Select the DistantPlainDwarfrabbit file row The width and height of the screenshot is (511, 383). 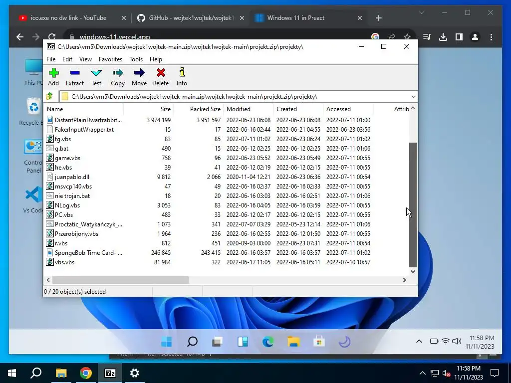226,120
